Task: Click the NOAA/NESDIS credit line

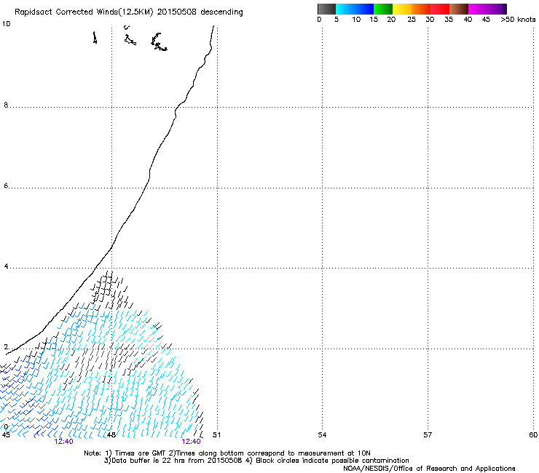Action: tap(429, 469)
